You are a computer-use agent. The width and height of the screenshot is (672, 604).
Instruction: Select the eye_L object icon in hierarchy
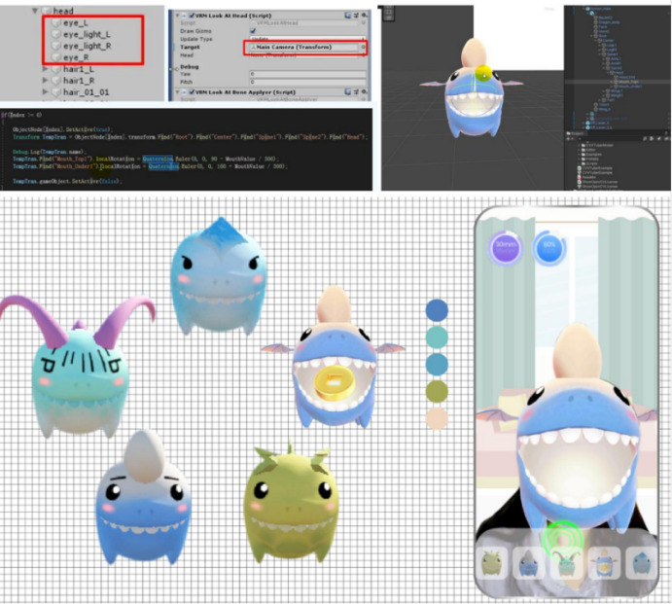[56, 22]
